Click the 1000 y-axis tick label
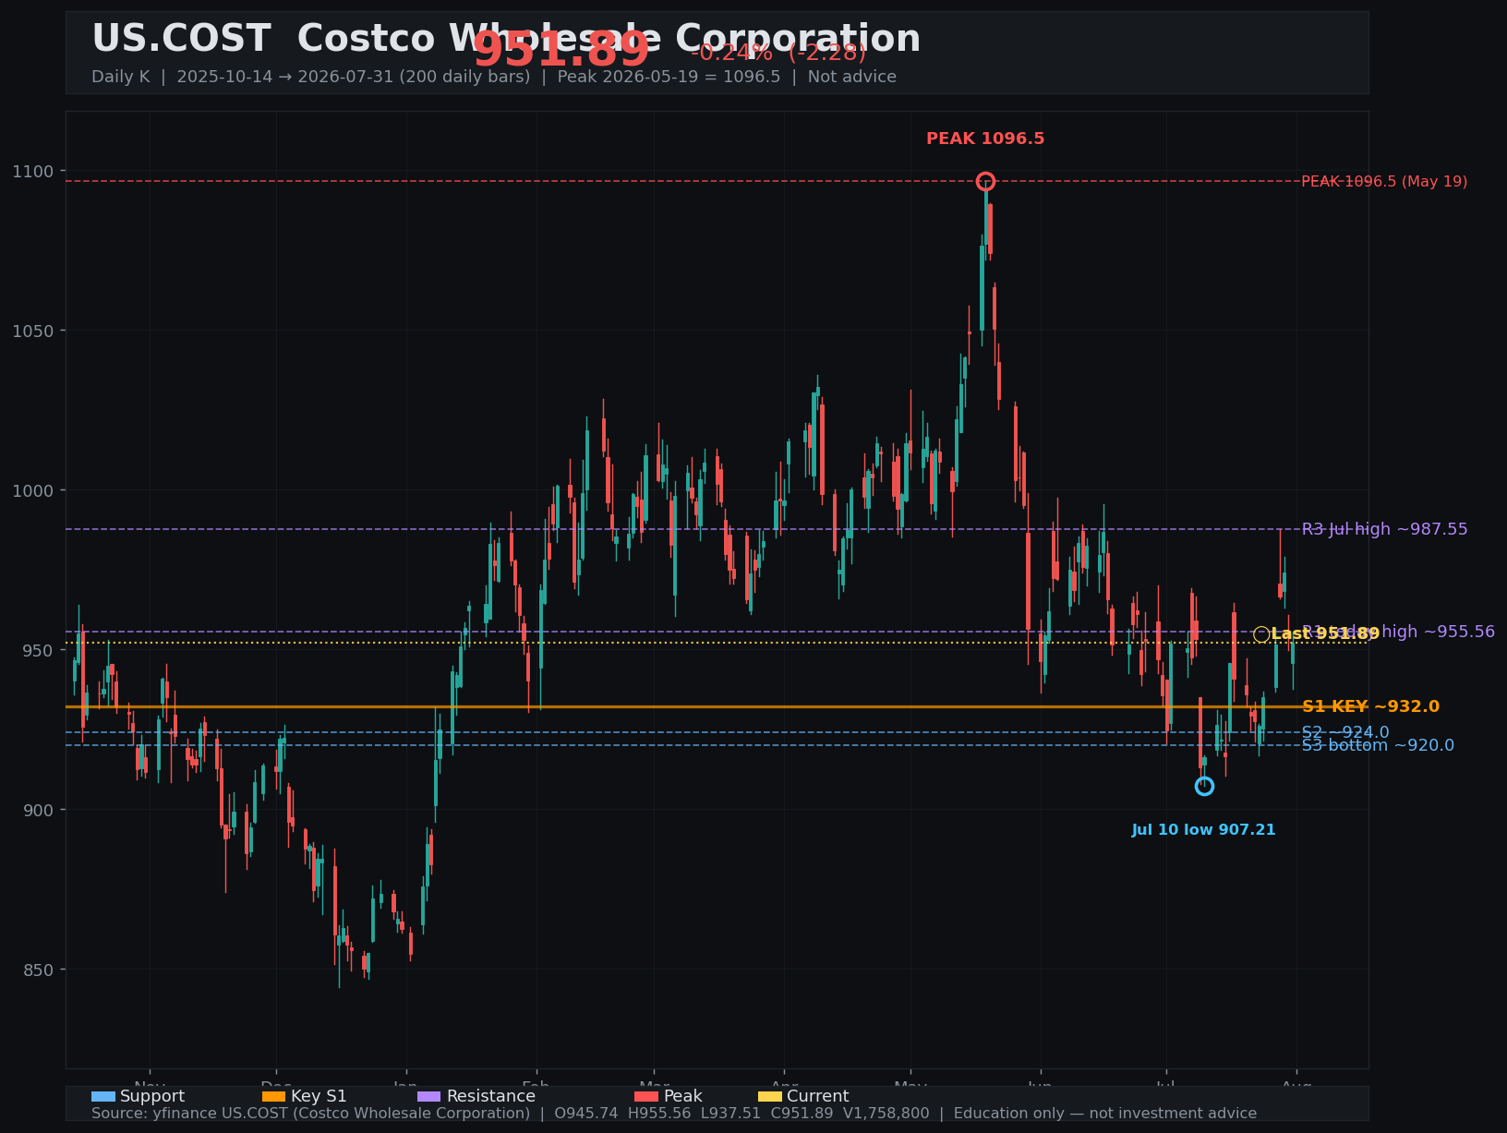Viewport: 1507px width, 1133px height. pos(33,490)
